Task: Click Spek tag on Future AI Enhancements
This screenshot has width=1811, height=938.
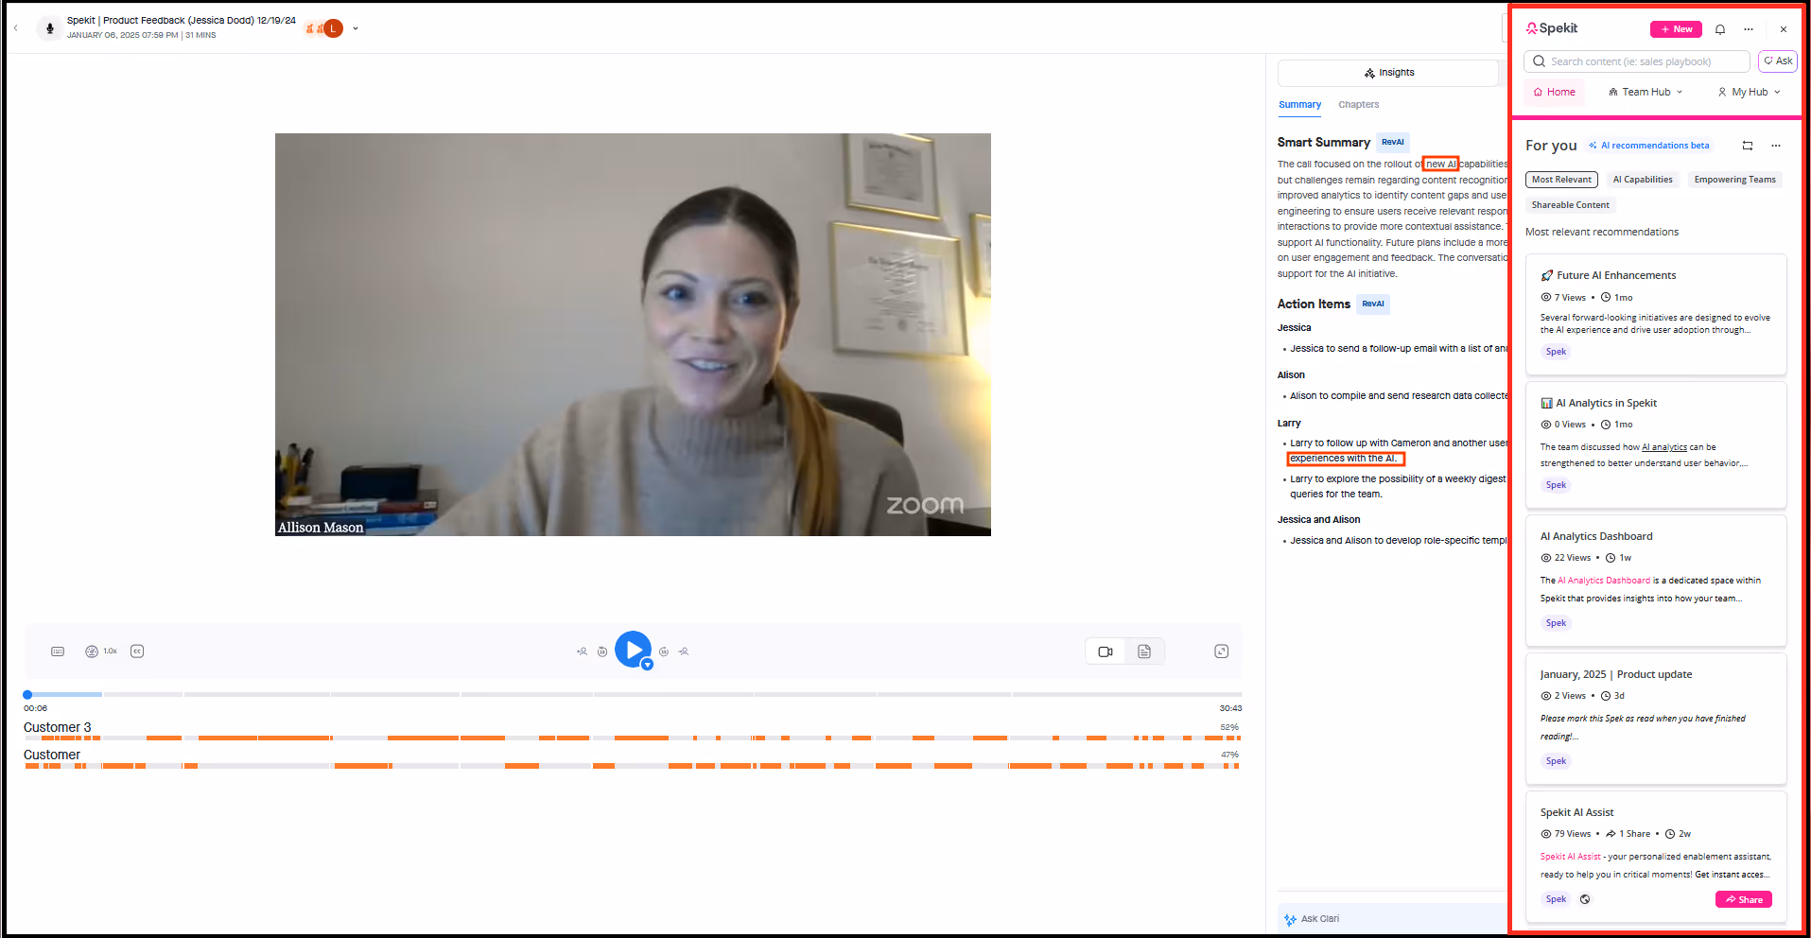Action: click(1556, 352)
